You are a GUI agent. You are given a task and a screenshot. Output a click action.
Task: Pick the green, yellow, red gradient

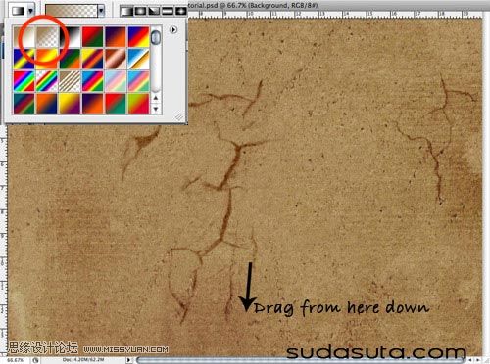coord(138,104)
